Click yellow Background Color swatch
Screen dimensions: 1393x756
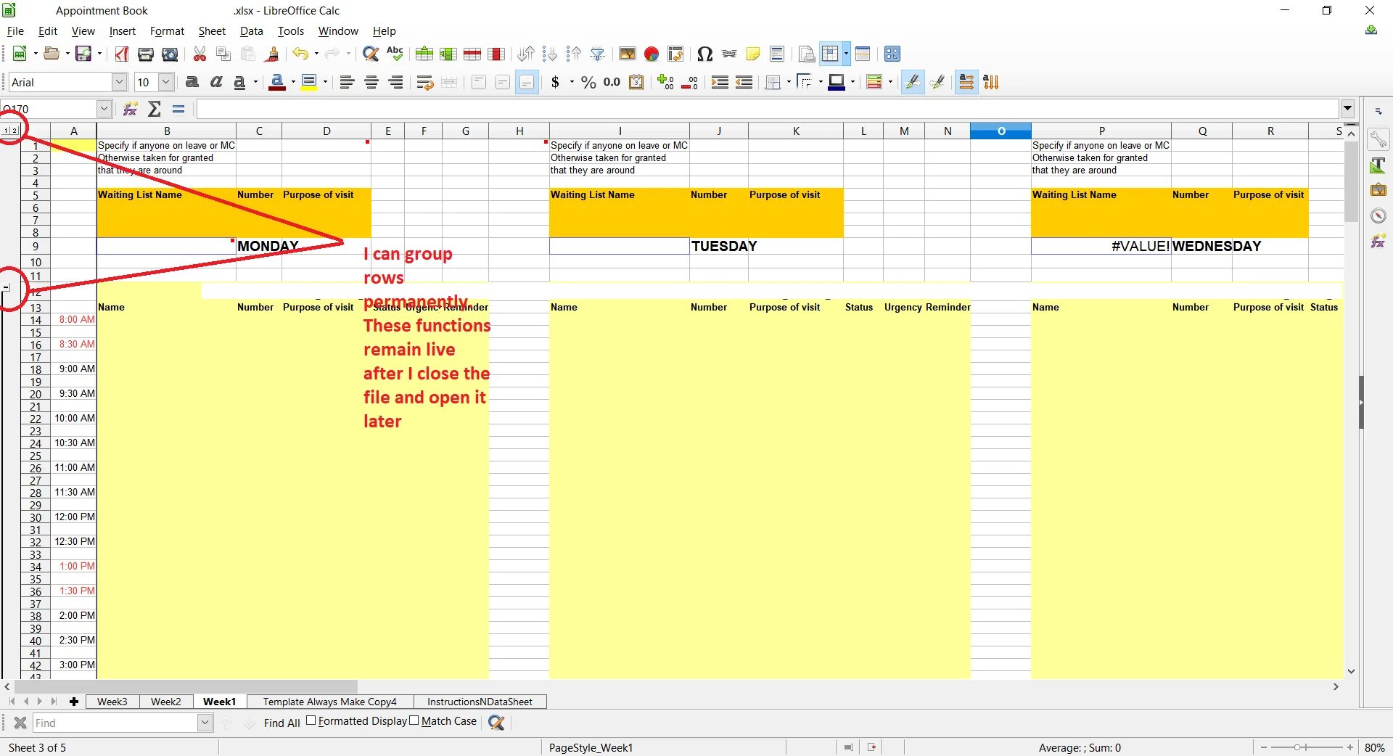point(309,82)
